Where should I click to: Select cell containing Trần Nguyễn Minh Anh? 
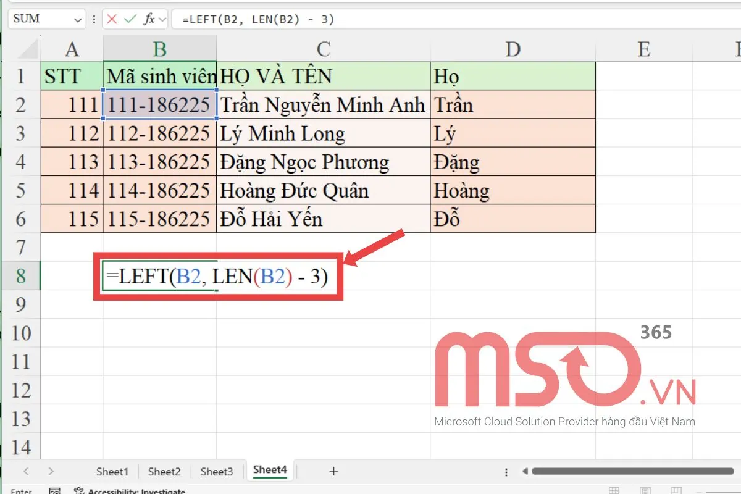click(323, 105)
